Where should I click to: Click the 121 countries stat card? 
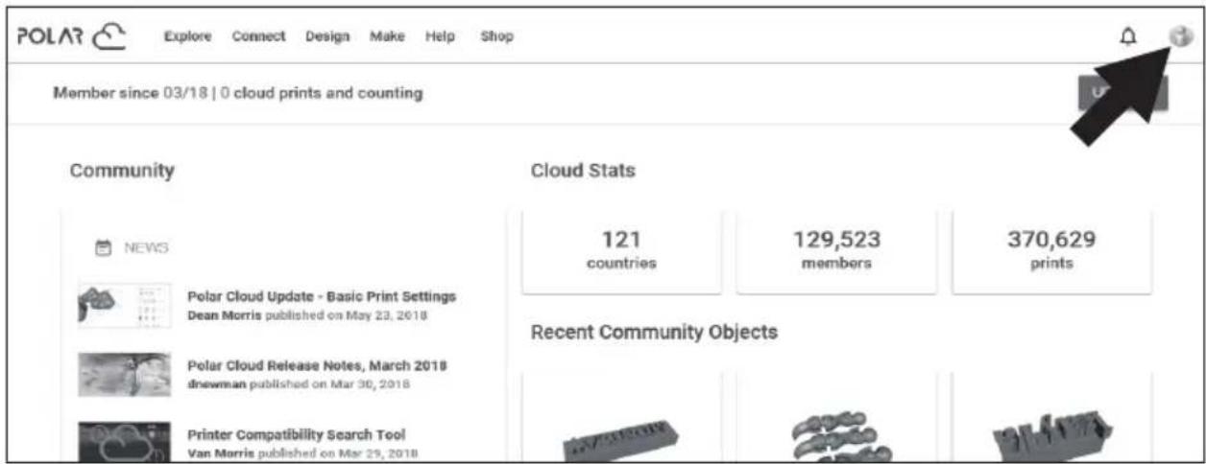click(621, 251)
